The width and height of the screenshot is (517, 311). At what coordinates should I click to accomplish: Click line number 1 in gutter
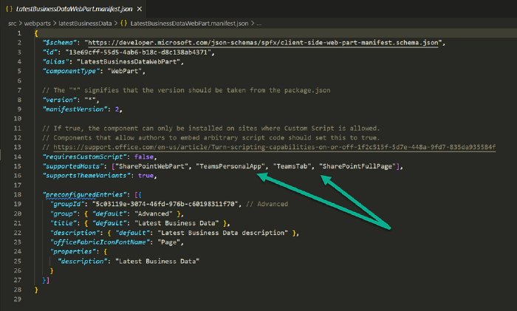[x=19, y=33]
